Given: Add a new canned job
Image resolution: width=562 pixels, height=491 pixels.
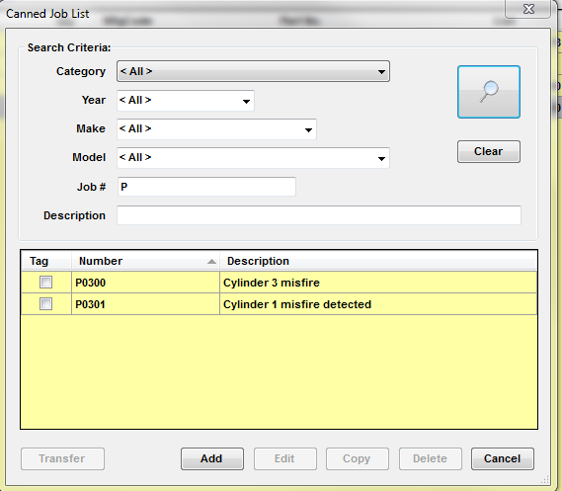Looking at the screenshot, I should [212, 458].
